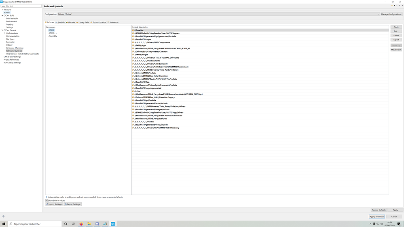Click the Move Down button

coord(396,50)
